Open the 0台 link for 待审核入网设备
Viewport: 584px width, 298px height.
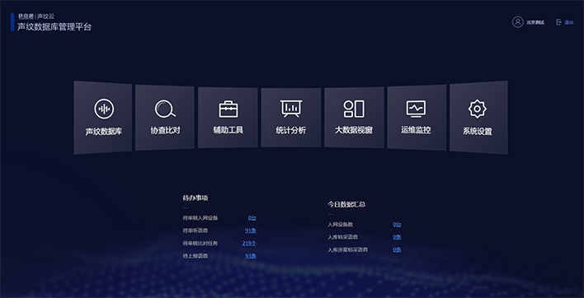tap(252, 218)
